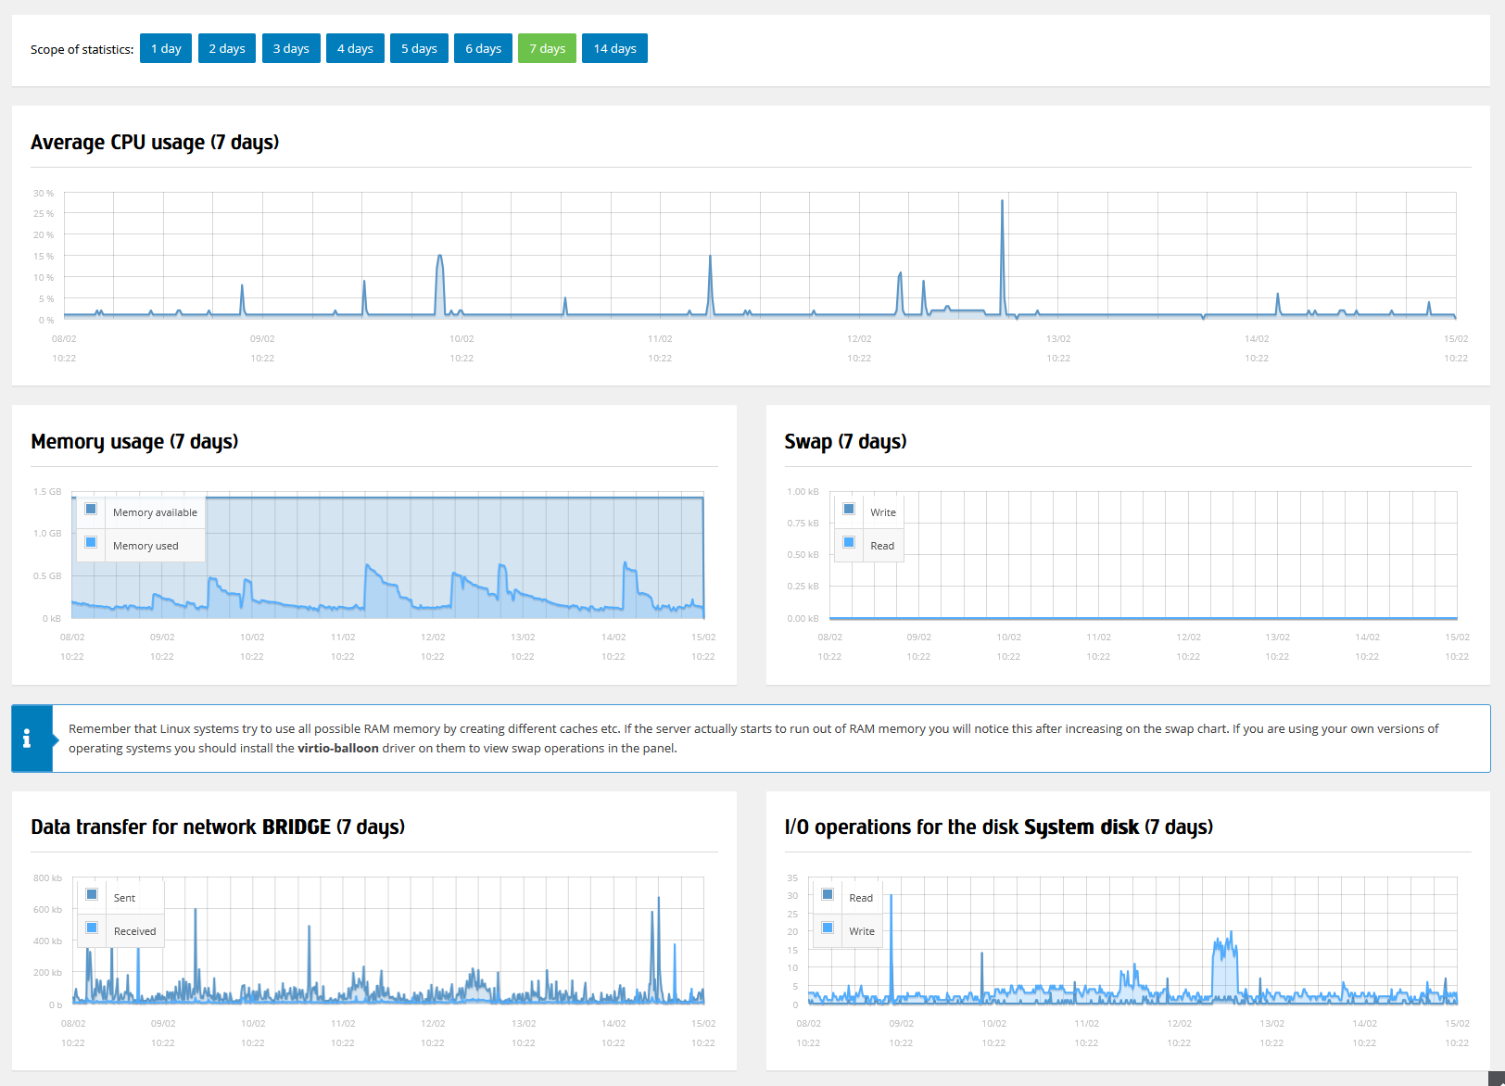Click the 'Sent' legend label

click(x=124, y=898)
